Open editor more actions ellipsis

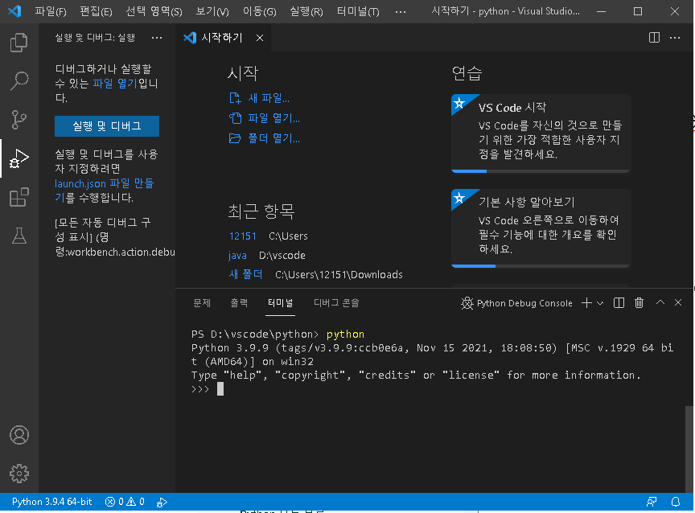[x=675, y=38]
